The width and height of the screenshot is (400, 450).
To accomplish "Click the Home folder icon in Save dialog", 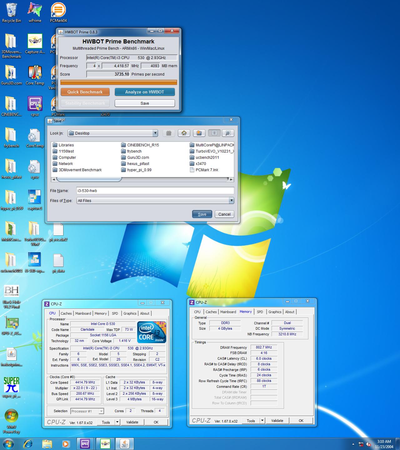I will [184, 133].
